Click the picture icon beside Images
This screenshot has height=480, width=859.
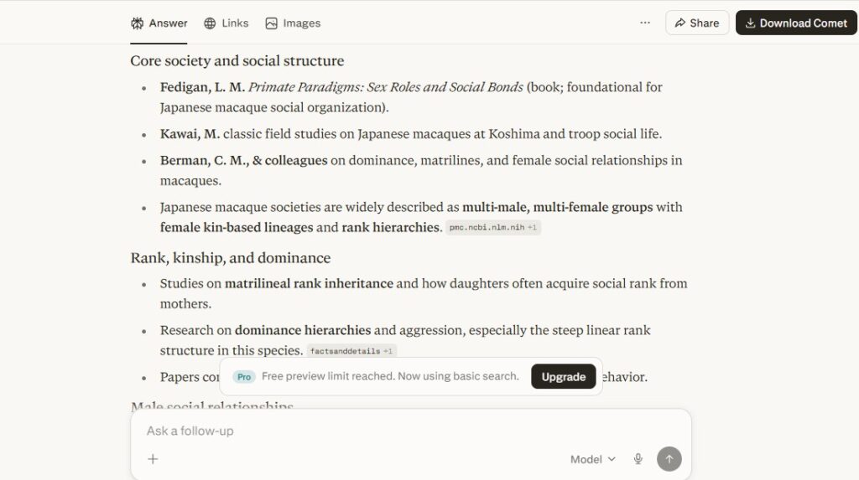coord(271,23)
